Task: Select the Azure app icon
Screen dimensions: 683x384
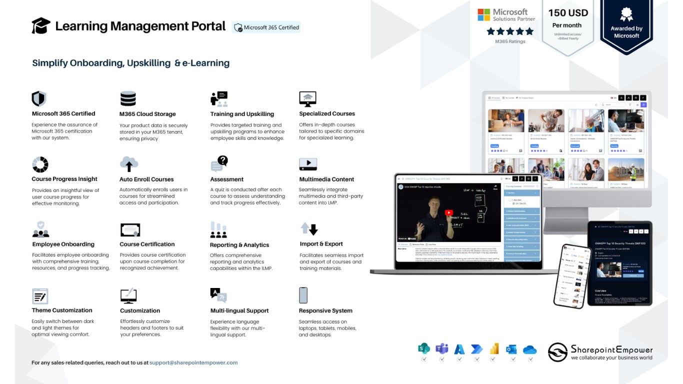Action: (x=459, y=348)
